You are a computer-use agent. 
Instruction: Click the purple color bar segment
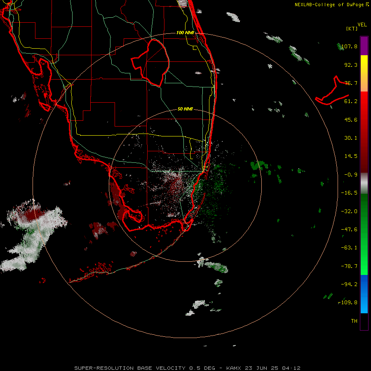pyautogui.click(x=364, y=46)
